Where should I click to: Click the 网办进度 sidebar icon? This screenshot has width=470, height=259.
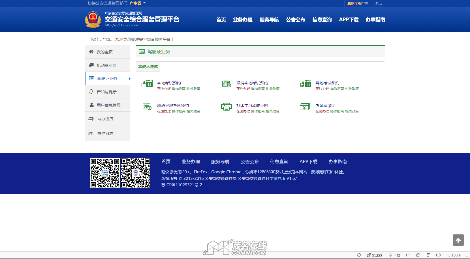(x=91, y=119)
